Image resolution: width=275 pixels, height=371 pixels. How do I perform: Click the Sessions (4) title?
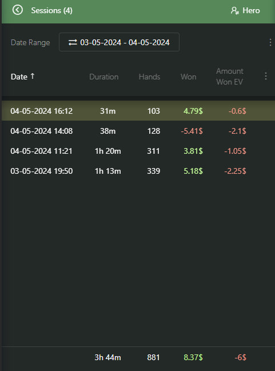[x=51, y=11]
